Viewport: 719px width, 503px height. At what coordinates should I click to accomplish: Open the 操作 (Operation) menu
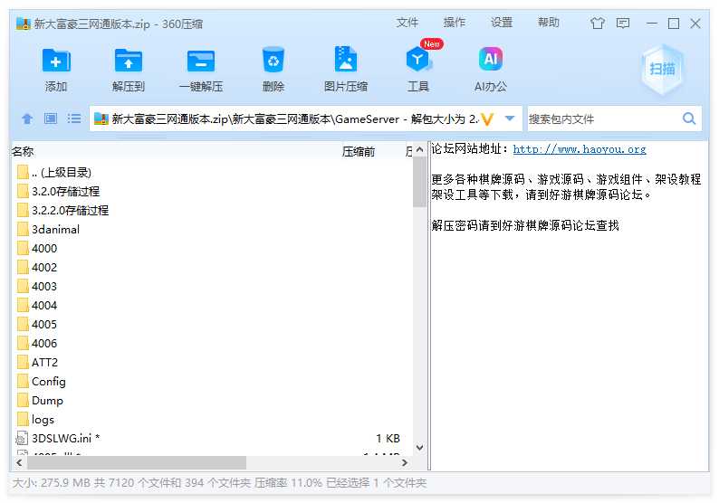(455, 23)
